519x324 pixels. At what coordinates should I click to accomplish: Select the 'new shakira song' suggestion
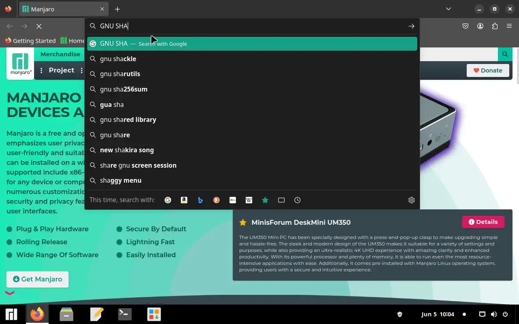point(252,150)
